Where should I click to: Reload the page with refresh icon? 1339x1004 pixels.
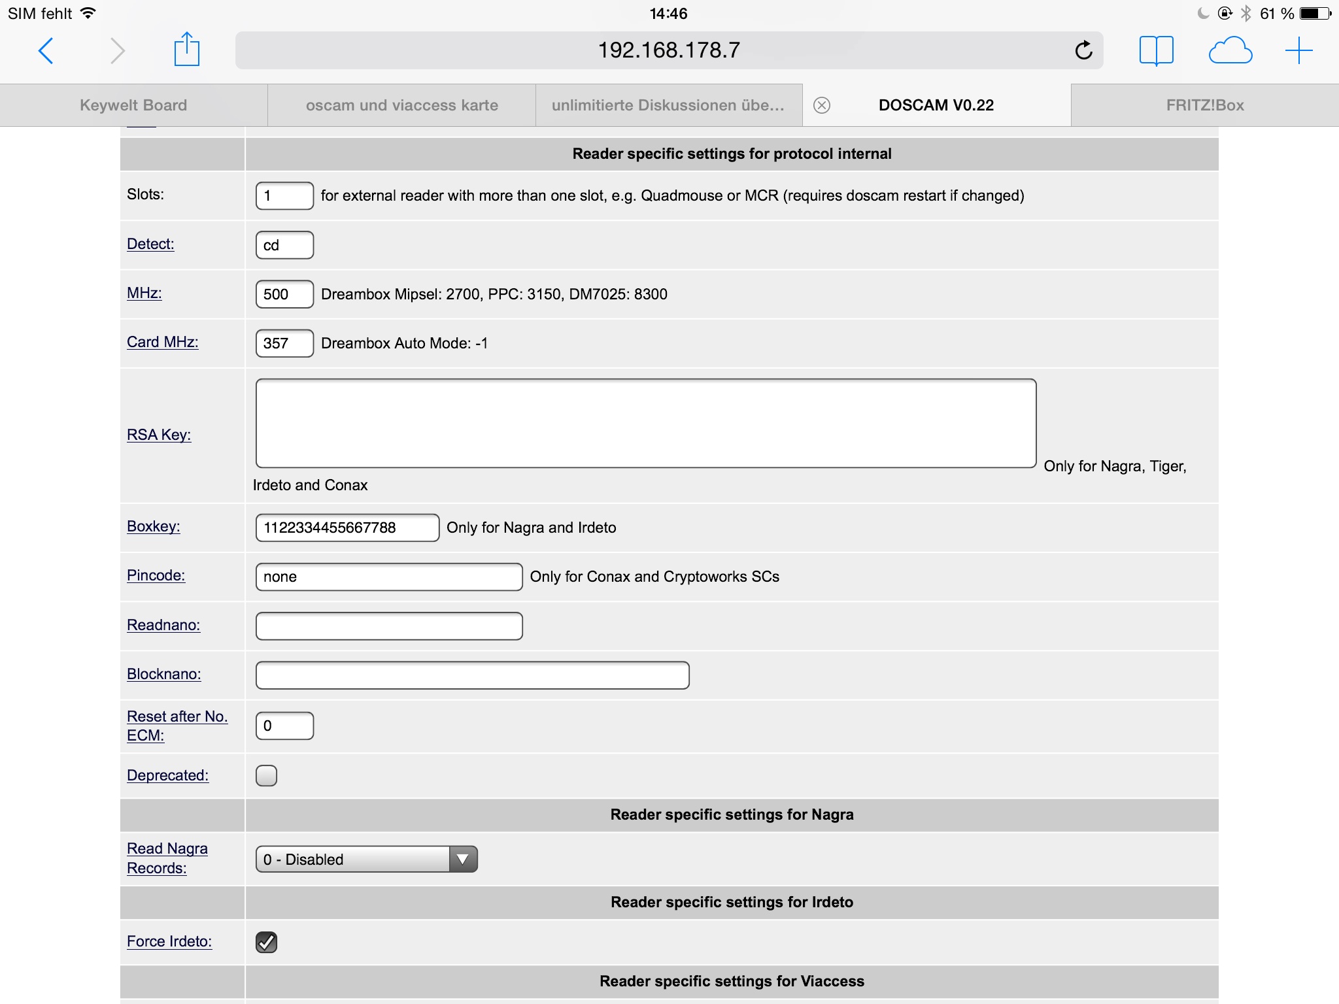1083,50
